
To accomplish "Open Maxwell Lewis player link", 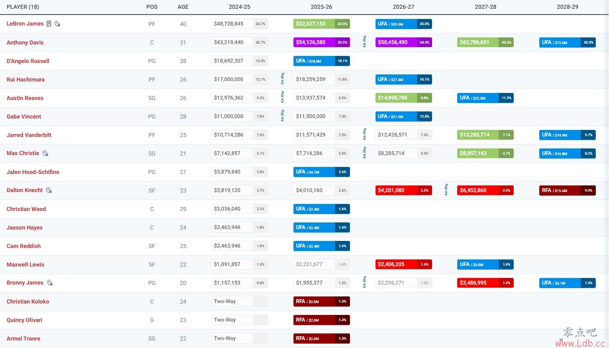I will [x=26, y=265].
